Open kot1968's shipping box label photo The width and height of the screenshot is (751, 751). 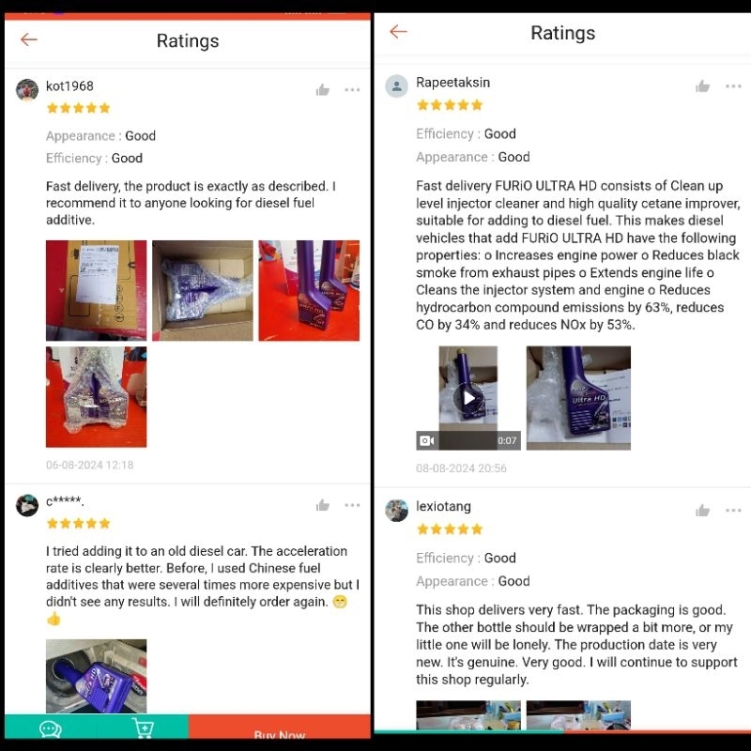coord(97,291)
